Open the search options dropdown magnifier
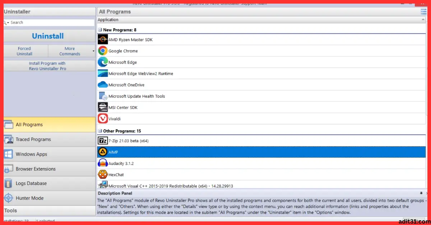431x225 pixels. (x=6, y=23)
